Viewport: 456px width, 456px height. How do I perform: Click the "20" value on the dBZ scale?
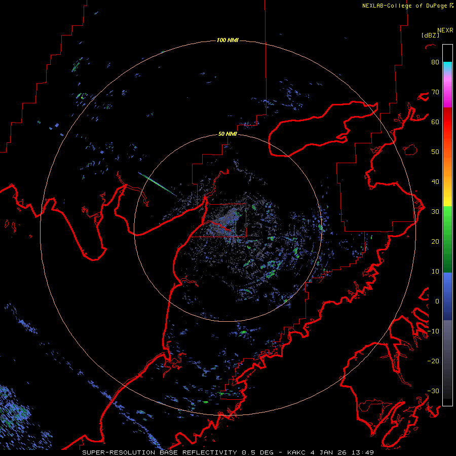(x=435, y=242)
